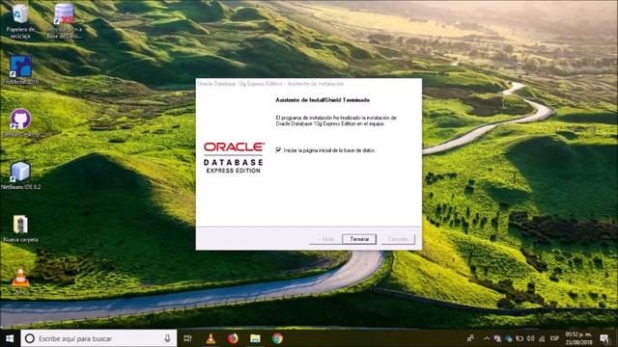Uncheck Iniciar la página inicial de la base de datos
The width and height of the screenshot is (618, 347).
point(278,150)
